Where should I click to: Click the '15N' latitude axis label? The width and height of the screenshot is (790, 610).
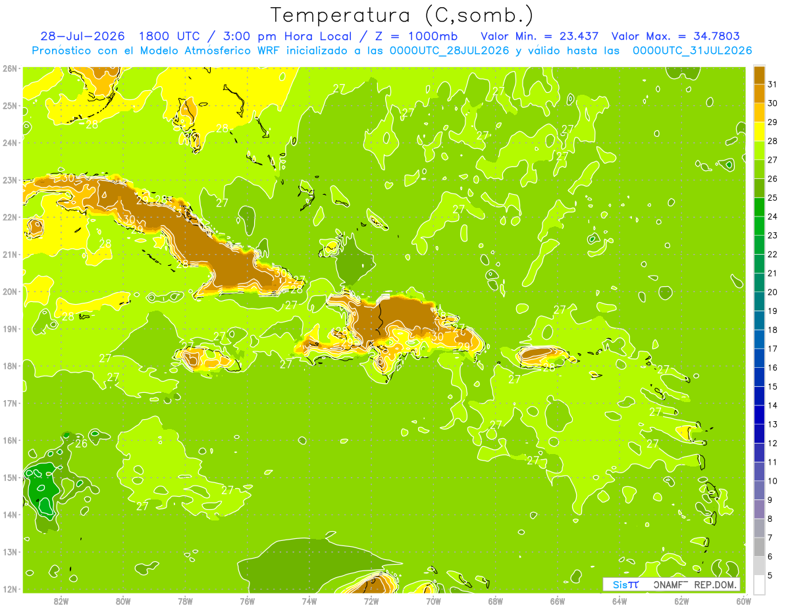click(10, 478)
